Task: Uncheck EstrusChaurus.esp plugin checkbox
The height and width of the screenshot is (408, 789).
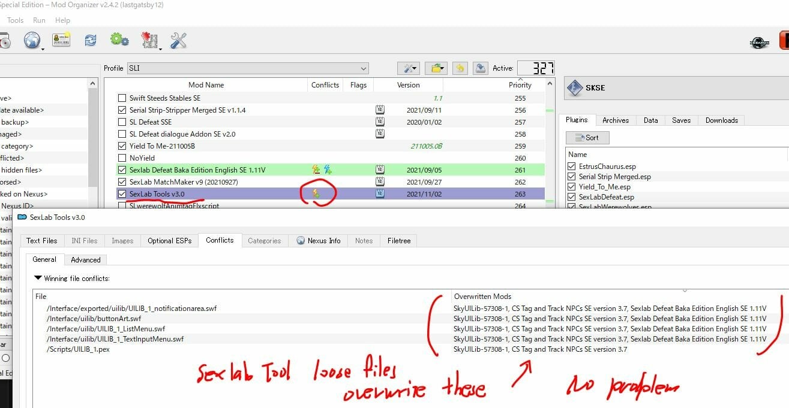Action: (x=572, y=167)
